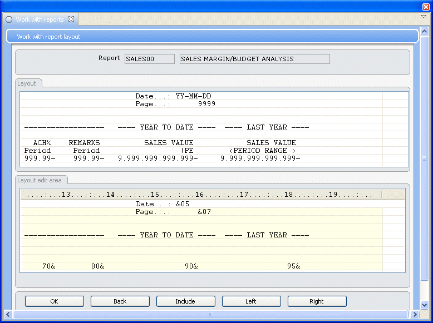433x323 pixels.
Task: Click the Include button
Action: (x=185, y=301)
